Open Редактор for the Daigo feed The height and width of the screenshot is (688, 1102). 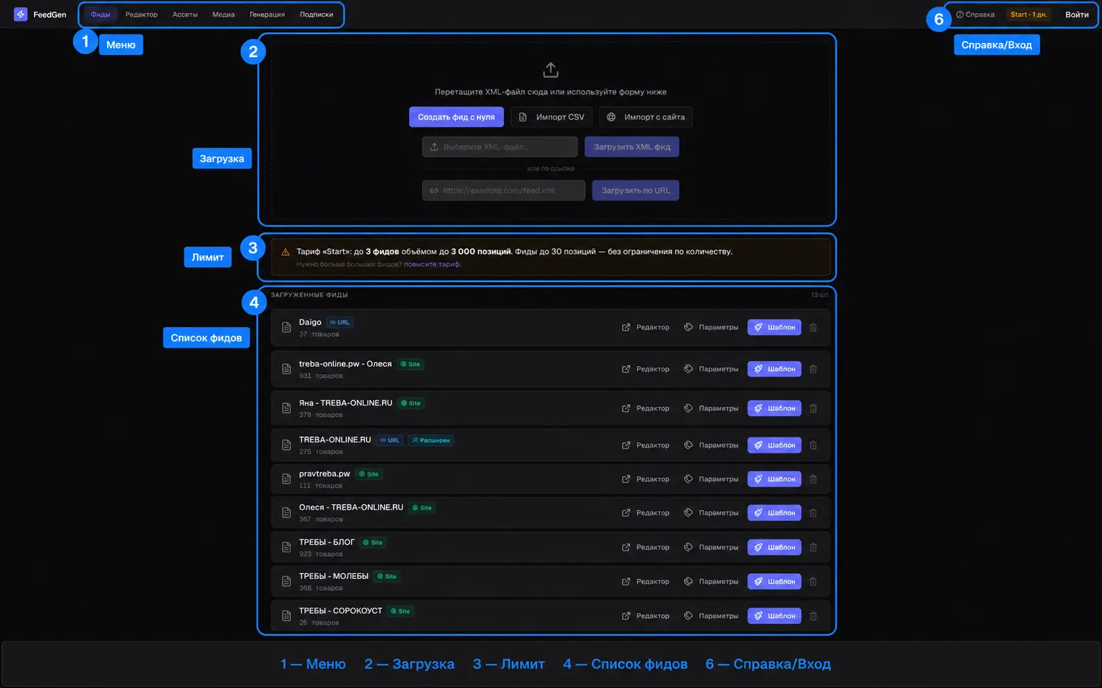646,327
